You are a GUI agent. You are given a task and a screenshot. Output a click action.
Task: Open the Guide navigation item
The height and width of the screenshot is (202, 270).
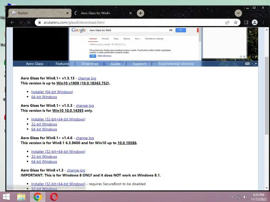[115, 64]
